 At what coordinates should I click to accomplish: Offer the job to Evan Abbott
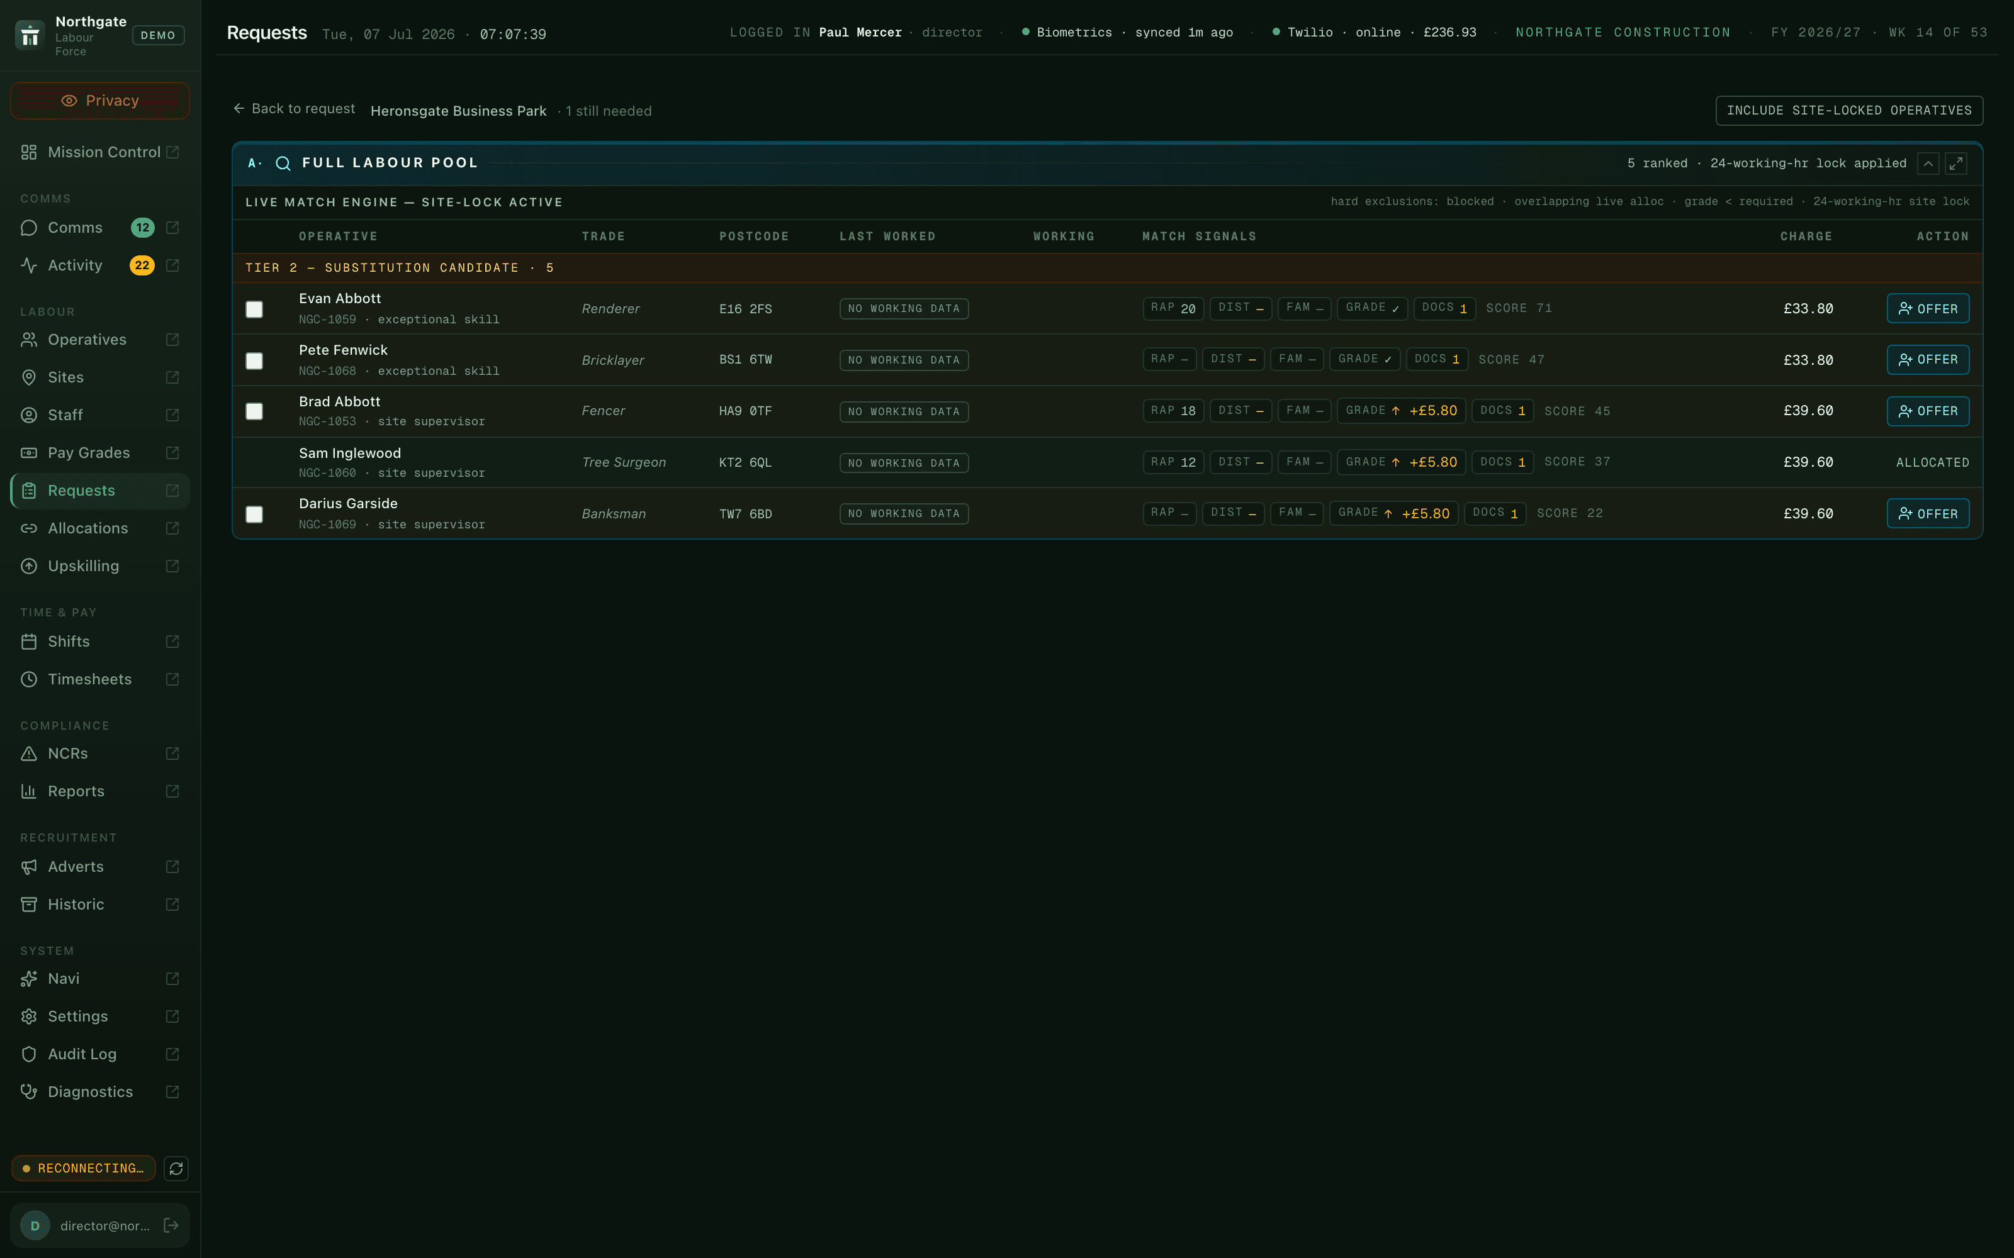click(x=1928, y=309)
